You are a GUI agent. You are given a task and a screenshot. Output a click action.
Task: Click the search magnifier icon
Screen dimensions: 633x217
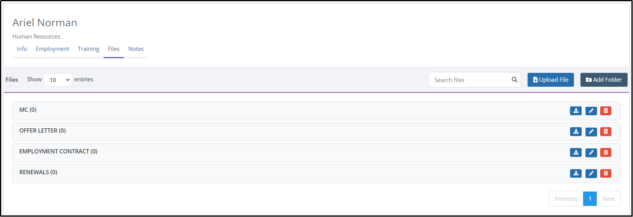click(x=514, y=80)
